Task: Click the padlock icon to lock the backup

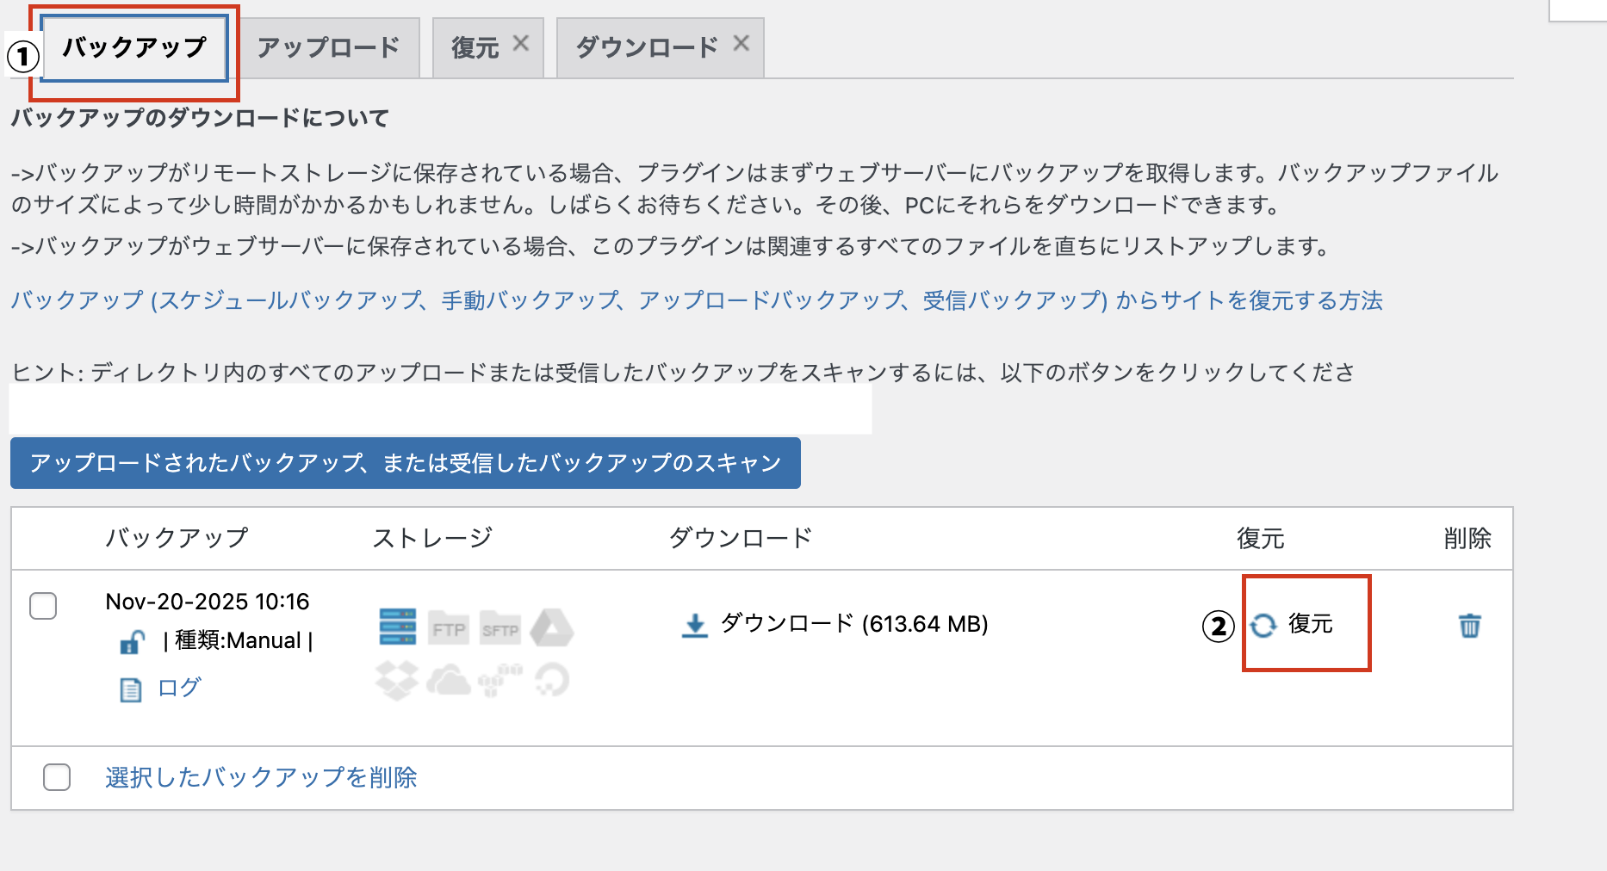Action: [x=132, y=640]
